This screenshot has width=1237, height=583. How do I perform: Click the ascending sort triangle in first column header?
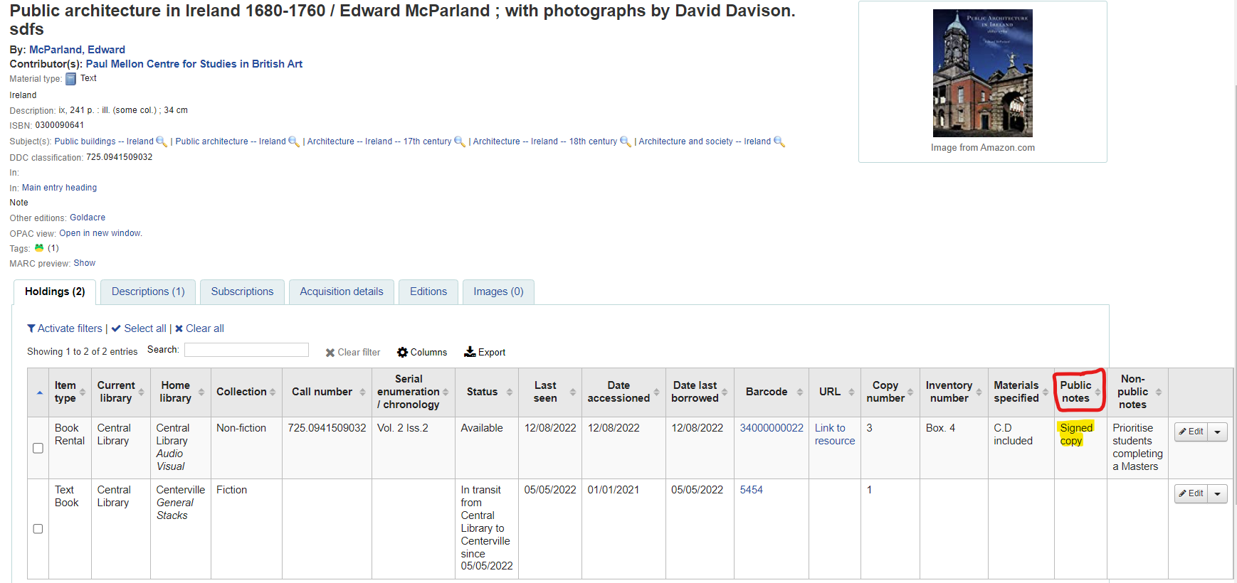pos(40,392)
